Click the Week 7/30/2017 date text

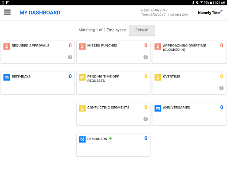154,10
